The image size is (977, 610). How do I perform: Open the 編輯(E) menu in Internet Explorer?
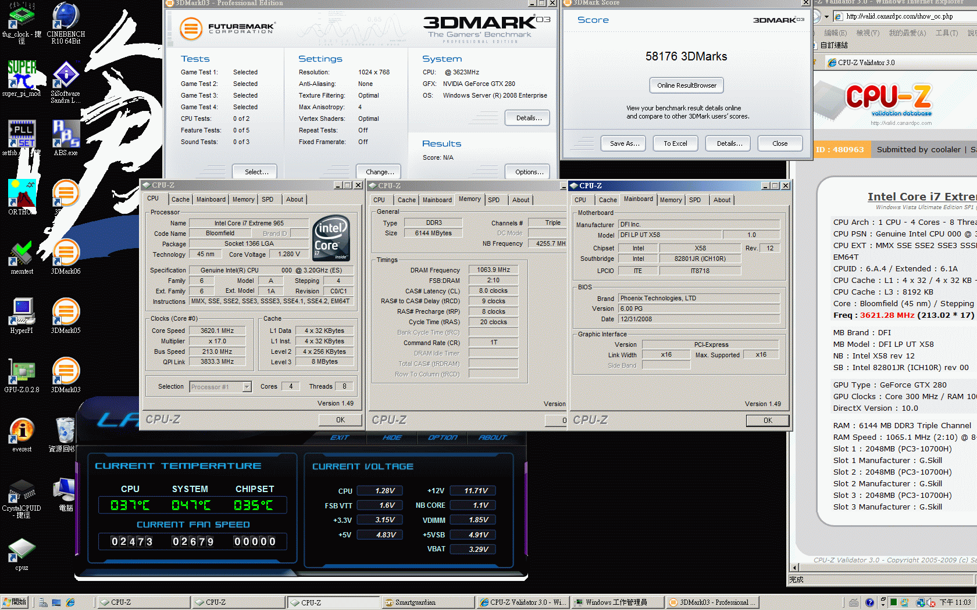click(835, 33)
